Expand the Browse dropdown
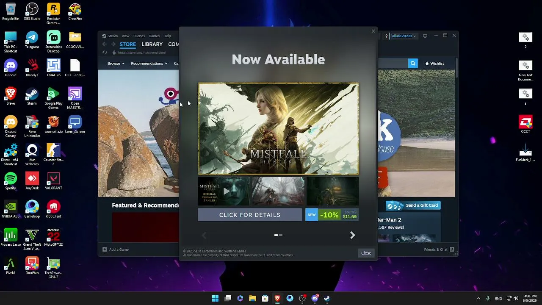The height and width of the screenshot is (305, 542). coord(116,64)
